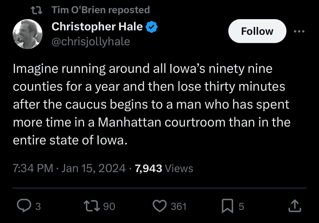This screenshot has width=319, height=223.
Task: Click the 7:34 PM Jan 15, 2024 timestamp
Action: click(69, 168)
